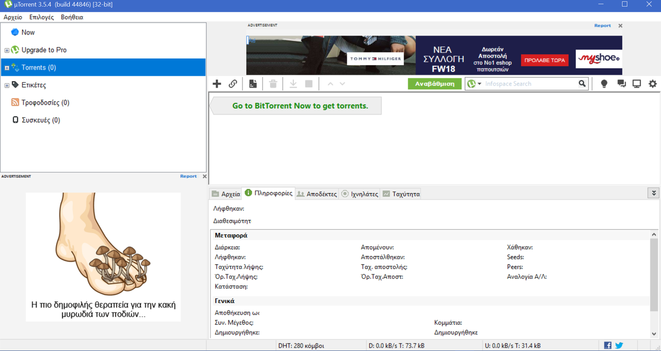
Task: Click ΠΡΟΛΑΒΕ ΤΩΡΑ ad button
Action: (x=544, y=60)
